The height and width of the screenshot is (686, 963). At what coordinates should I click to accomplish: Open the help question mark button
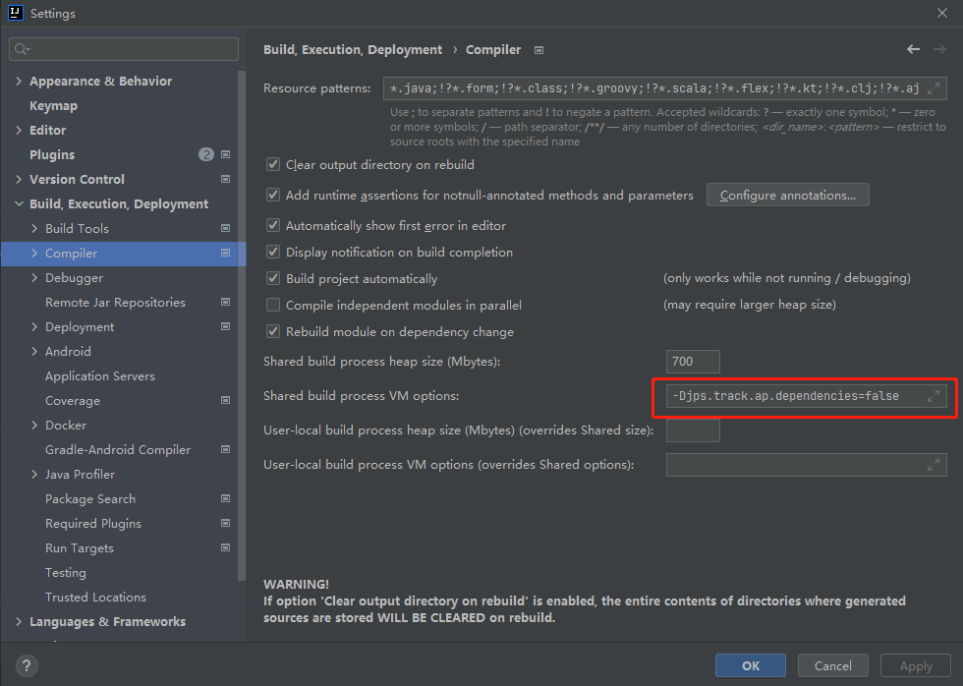27,665
